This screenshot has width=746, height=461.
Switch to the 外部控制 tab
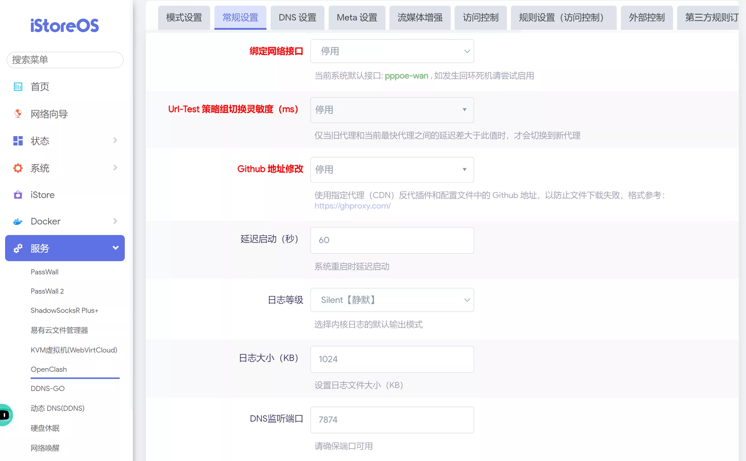pos(646,18)
